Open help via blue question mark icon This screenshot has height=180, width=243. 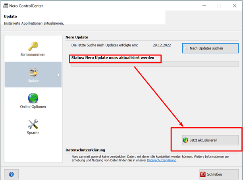(x=12, y=174)
